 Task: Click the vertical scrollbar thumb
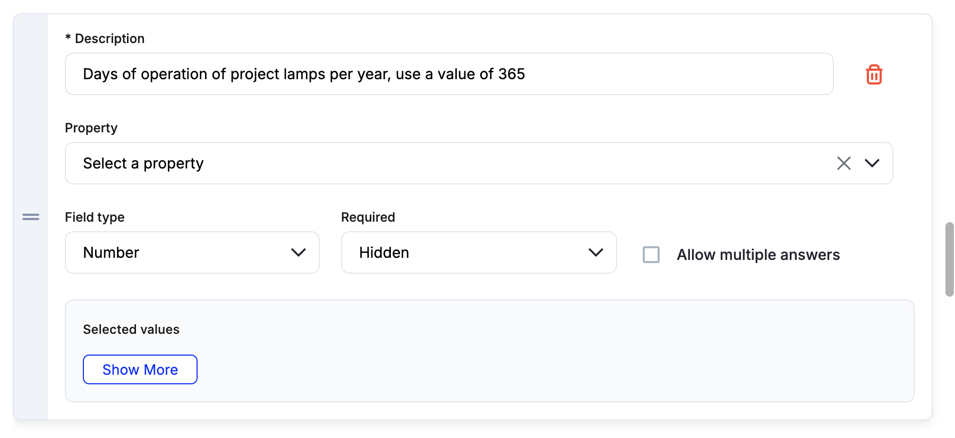pyautogui.click(x=949, y=259)
